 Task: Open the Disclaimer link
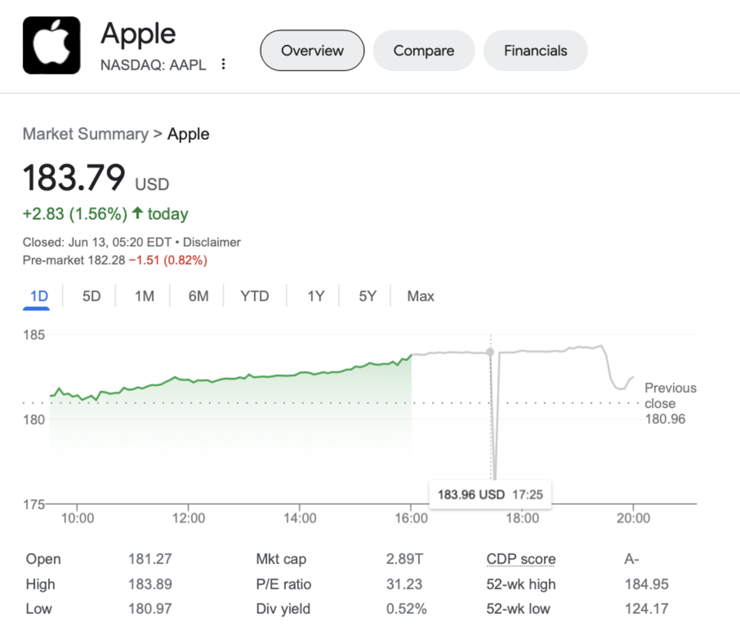coord(212,242)
